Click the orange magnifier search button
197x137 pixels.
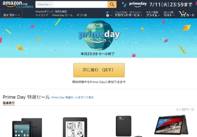(x=112, y=5)
